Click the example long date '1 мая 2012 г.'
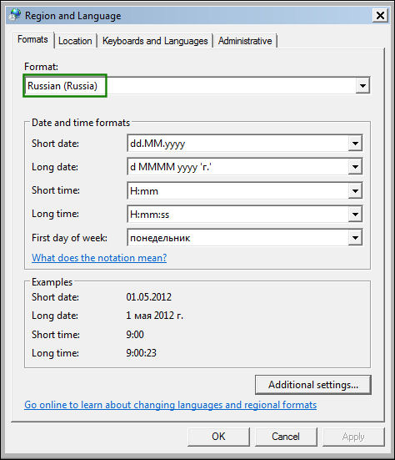This screenshot has height=460, width=395. click(x=155, y=316)
